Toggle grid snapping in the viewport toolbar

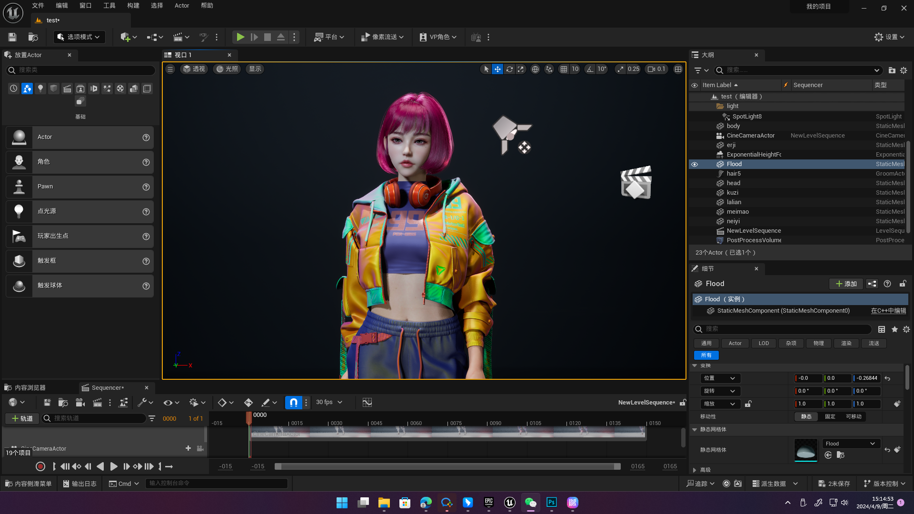pos(565,69)
